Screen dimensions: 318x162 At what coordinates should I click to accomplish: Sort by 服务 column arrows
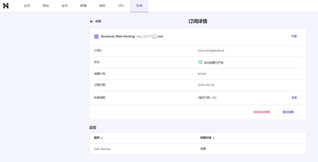102,138
